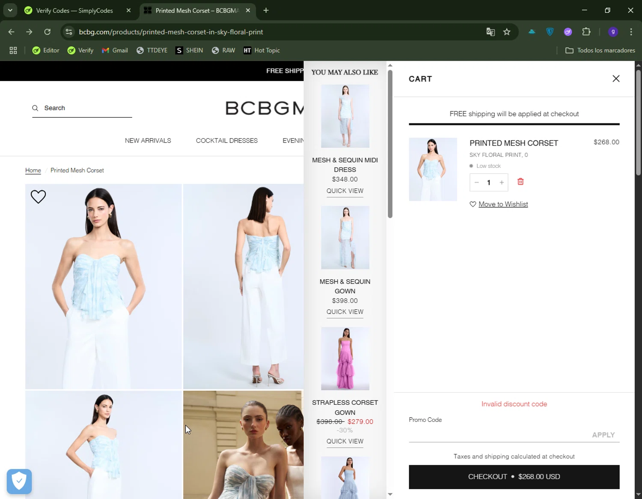The image size is (642, 499).
Task: Minimize the browser window
Action: pyautogui.click(x=584, y=10)
